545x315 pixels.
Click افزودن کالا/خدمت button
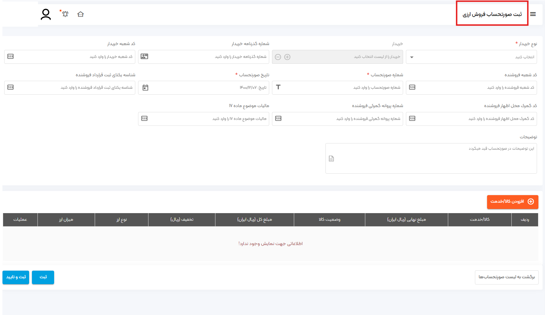point(512,202)
